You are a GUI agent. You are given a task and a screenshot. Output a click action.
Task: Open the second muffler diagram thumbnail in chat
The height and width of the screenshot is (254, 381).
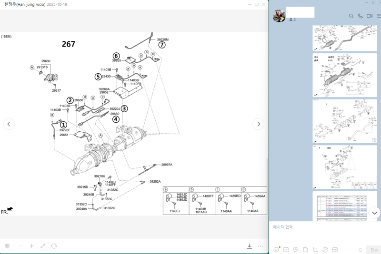[344, 75]
